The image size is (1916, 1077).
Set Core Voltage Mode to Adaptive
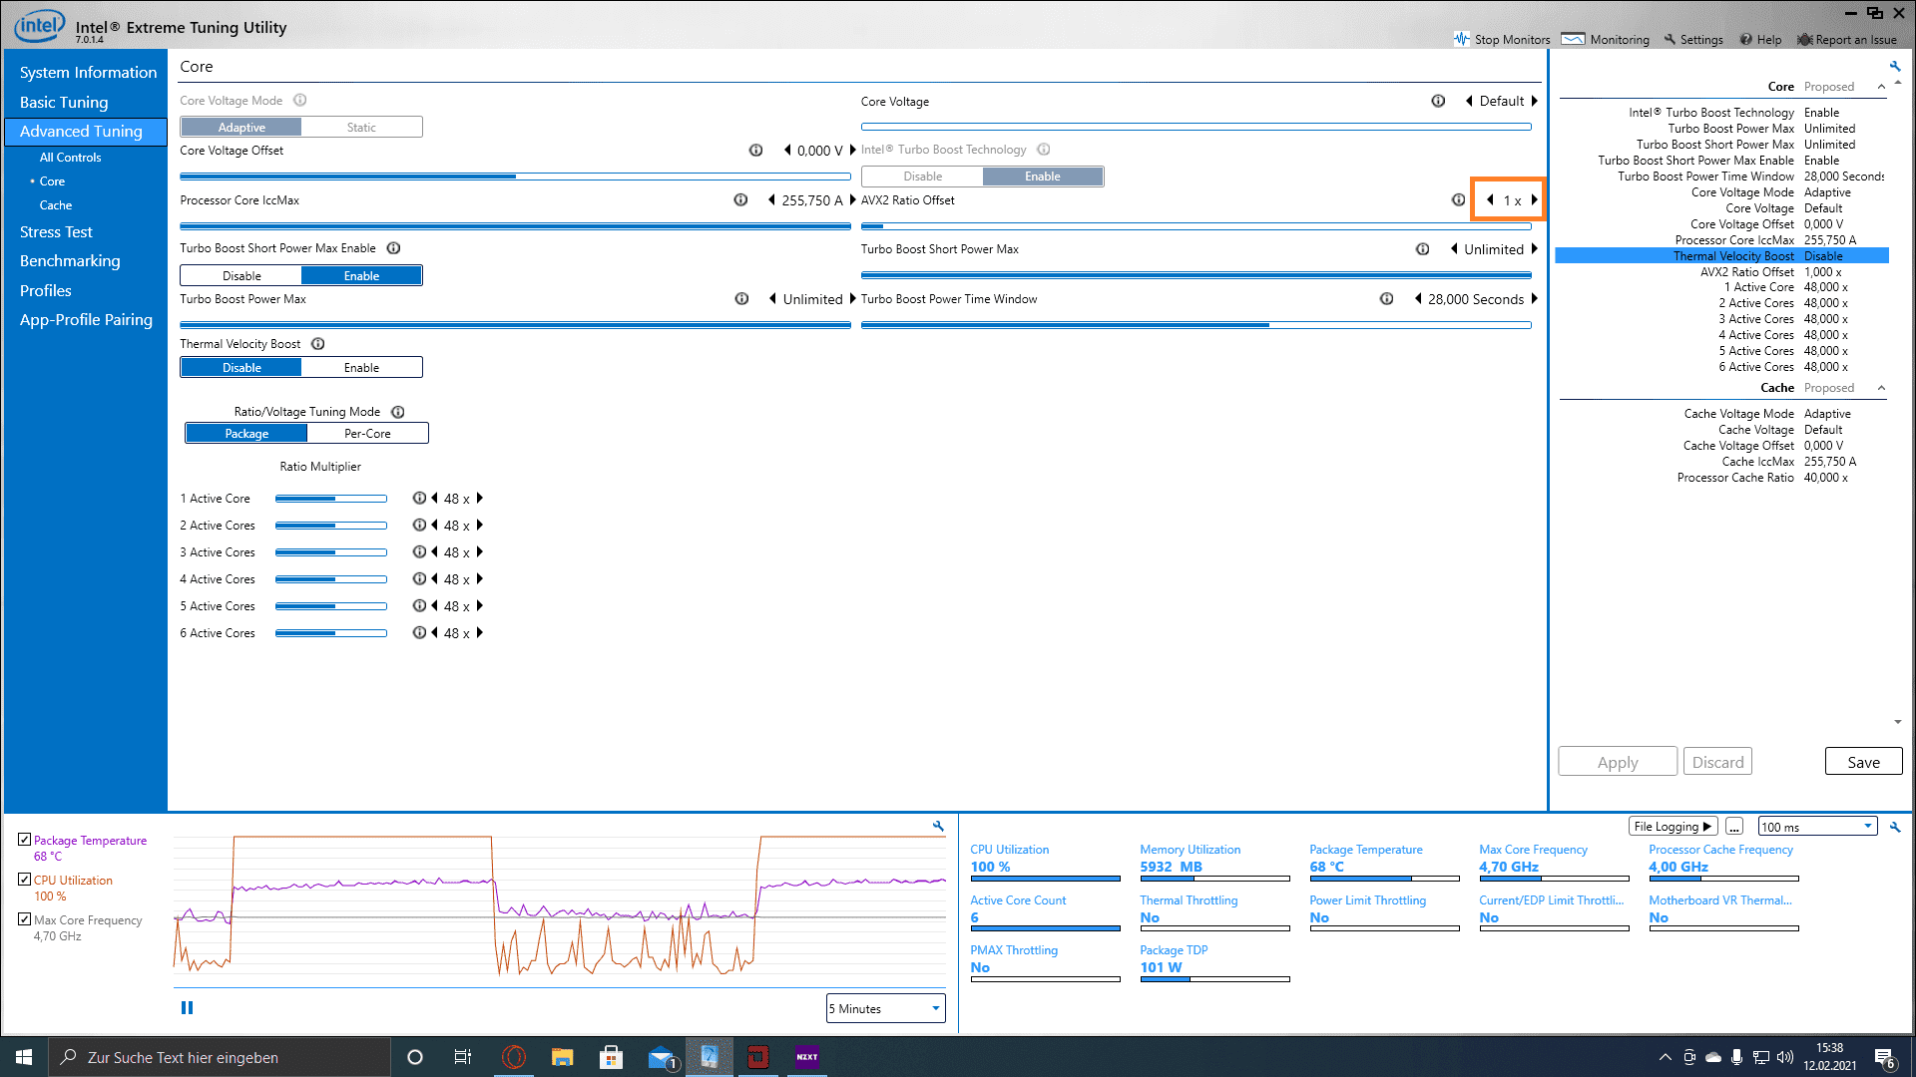tap(241, 128)
